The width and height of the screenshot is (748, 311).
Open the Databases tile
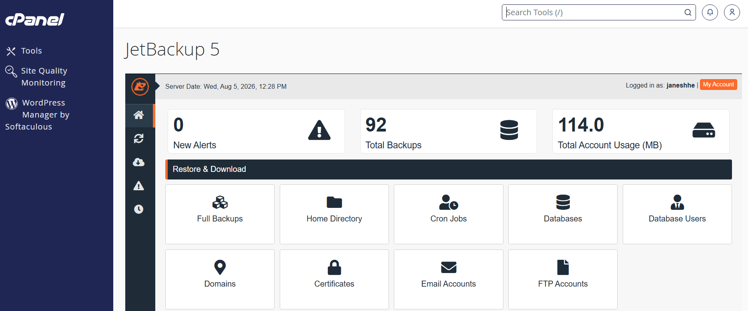coord(563,214)
